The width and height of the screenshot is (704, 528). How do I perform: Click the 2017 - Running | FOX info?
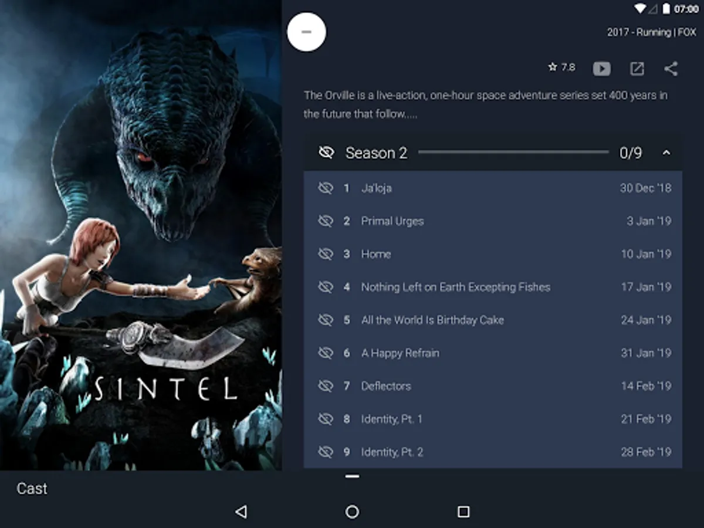(x=651, y=32)
